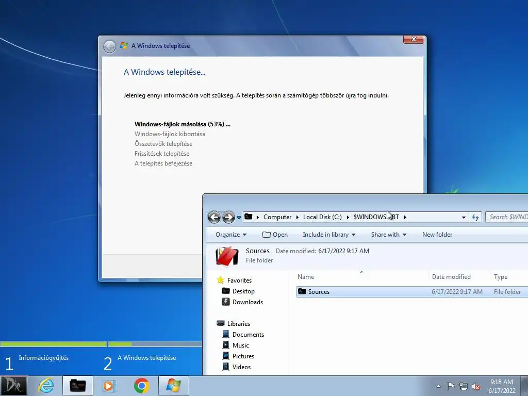The width and height of the screenshot is (528, 396).
Task: Click the Pictures library icon
Action: coord(226,356)
